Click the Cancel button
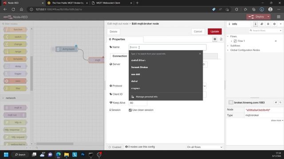Viewport: 284px width, 159px height. click(198, 31)
